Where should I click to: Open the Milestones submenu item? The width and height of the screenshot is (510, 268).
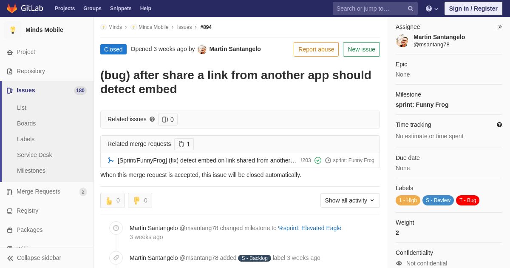point(31,171)
